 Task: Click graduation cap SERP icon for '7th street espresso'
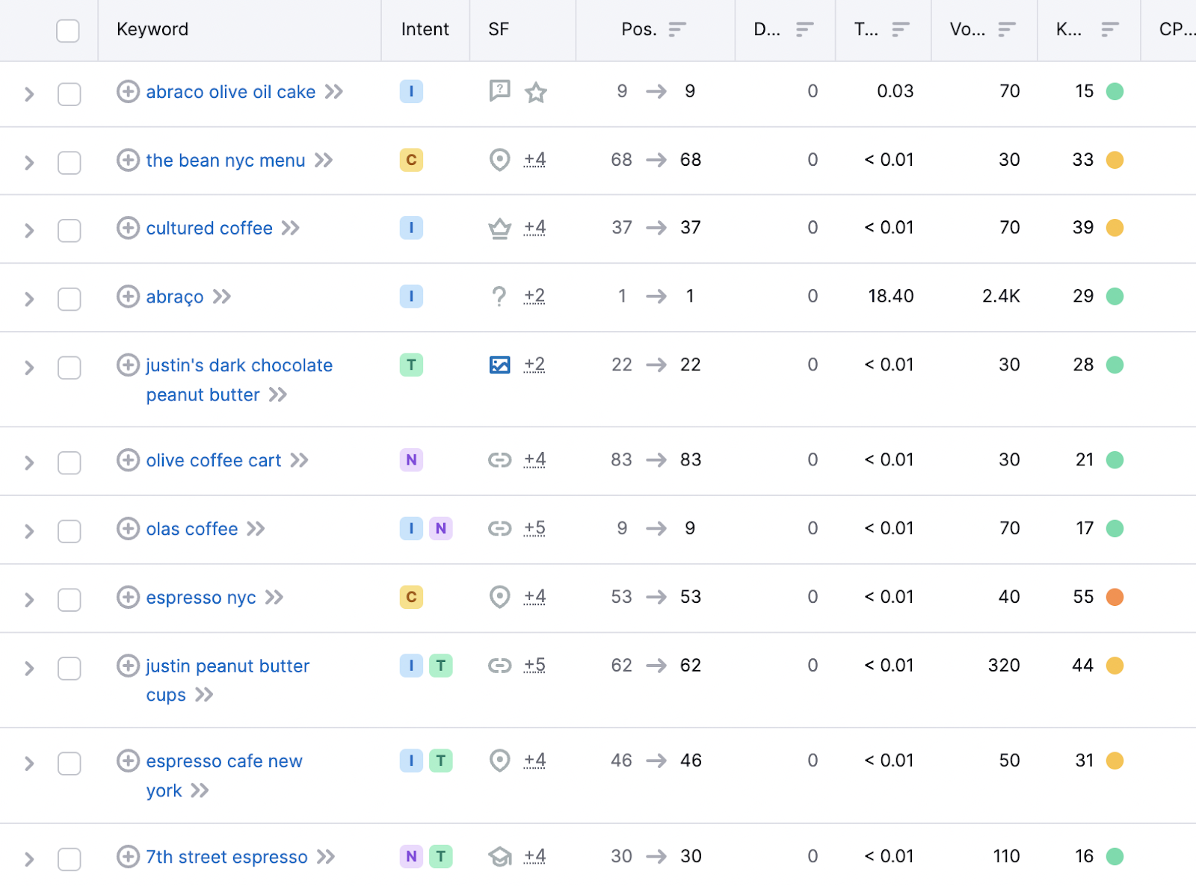coord(499,856)
